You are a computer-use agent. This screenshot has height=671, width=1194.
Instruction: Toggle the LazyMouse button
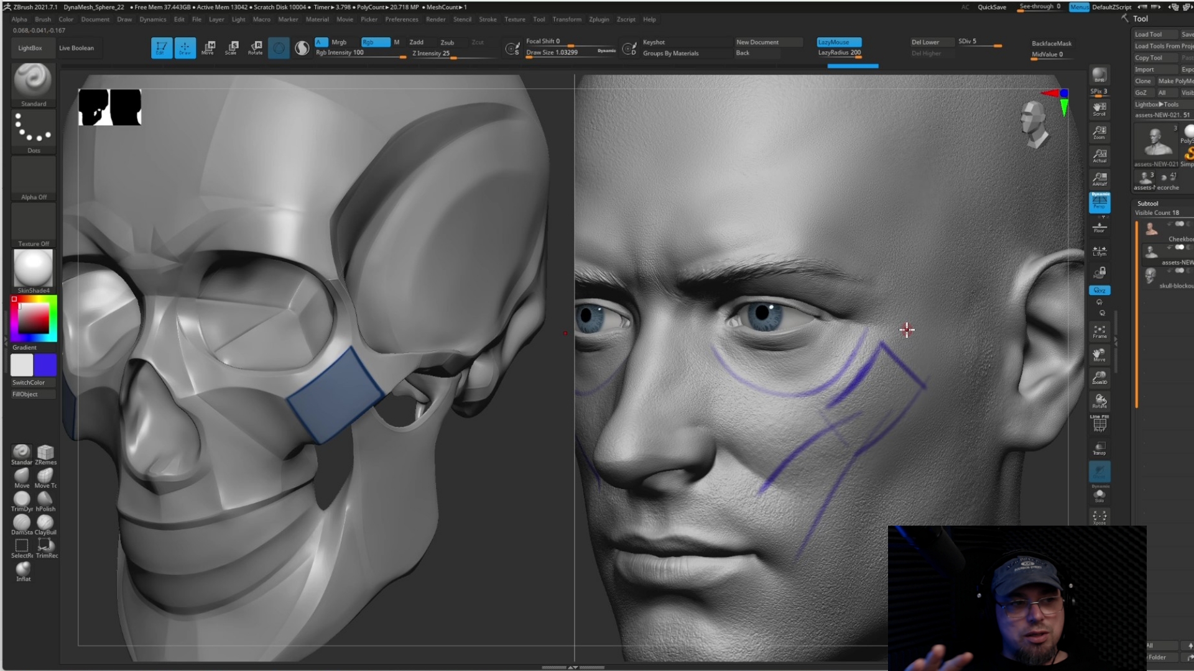839,42
